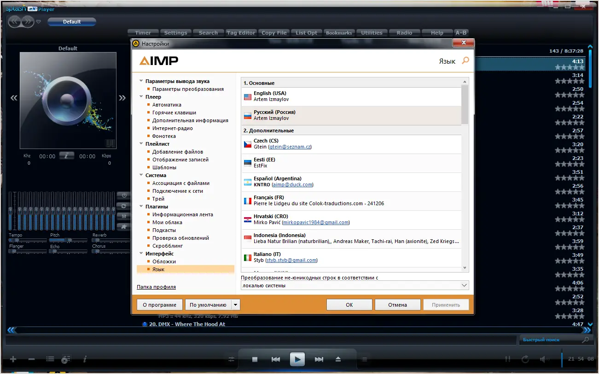599x374 pixels.
Task: Click the Czech flag icon
Action: 248,144
